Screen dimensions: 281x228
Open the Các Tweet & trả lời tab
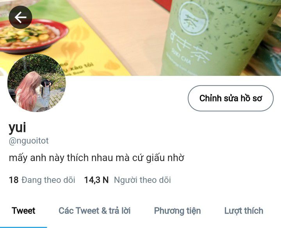94,210
